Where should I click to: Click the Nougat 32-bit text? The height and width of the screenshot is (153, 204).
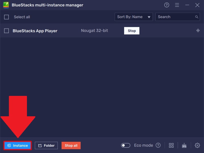94,31
